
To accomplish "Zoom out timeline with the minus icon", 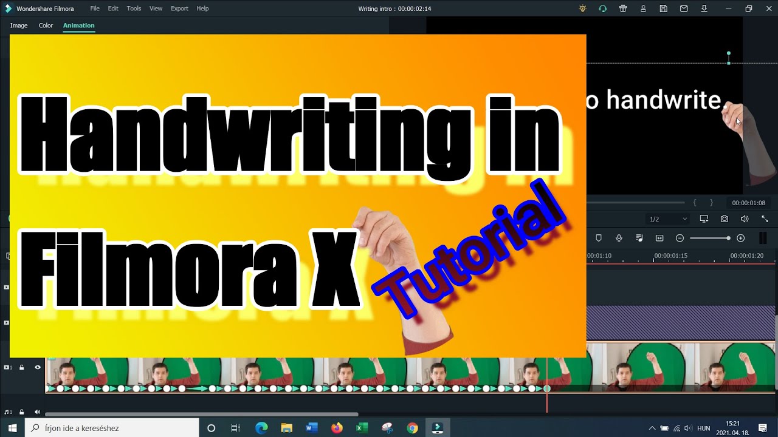I will click(x=680, y=239).
